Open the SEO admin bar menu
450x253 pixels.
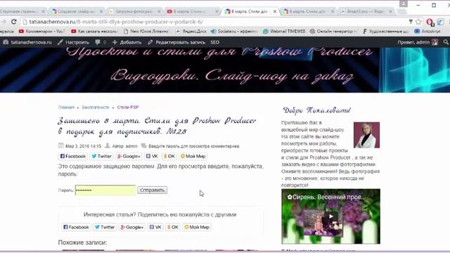214,42
